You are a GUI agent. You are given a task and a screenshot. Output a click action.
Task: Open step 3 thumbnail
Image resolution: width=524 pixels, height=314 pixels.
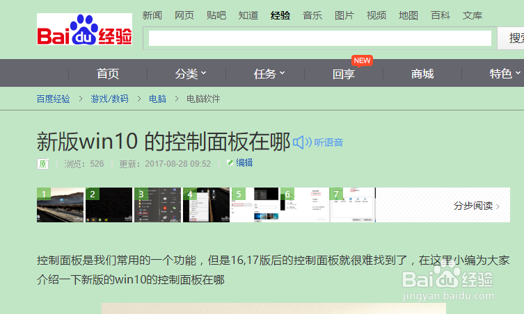coord(158,205)
